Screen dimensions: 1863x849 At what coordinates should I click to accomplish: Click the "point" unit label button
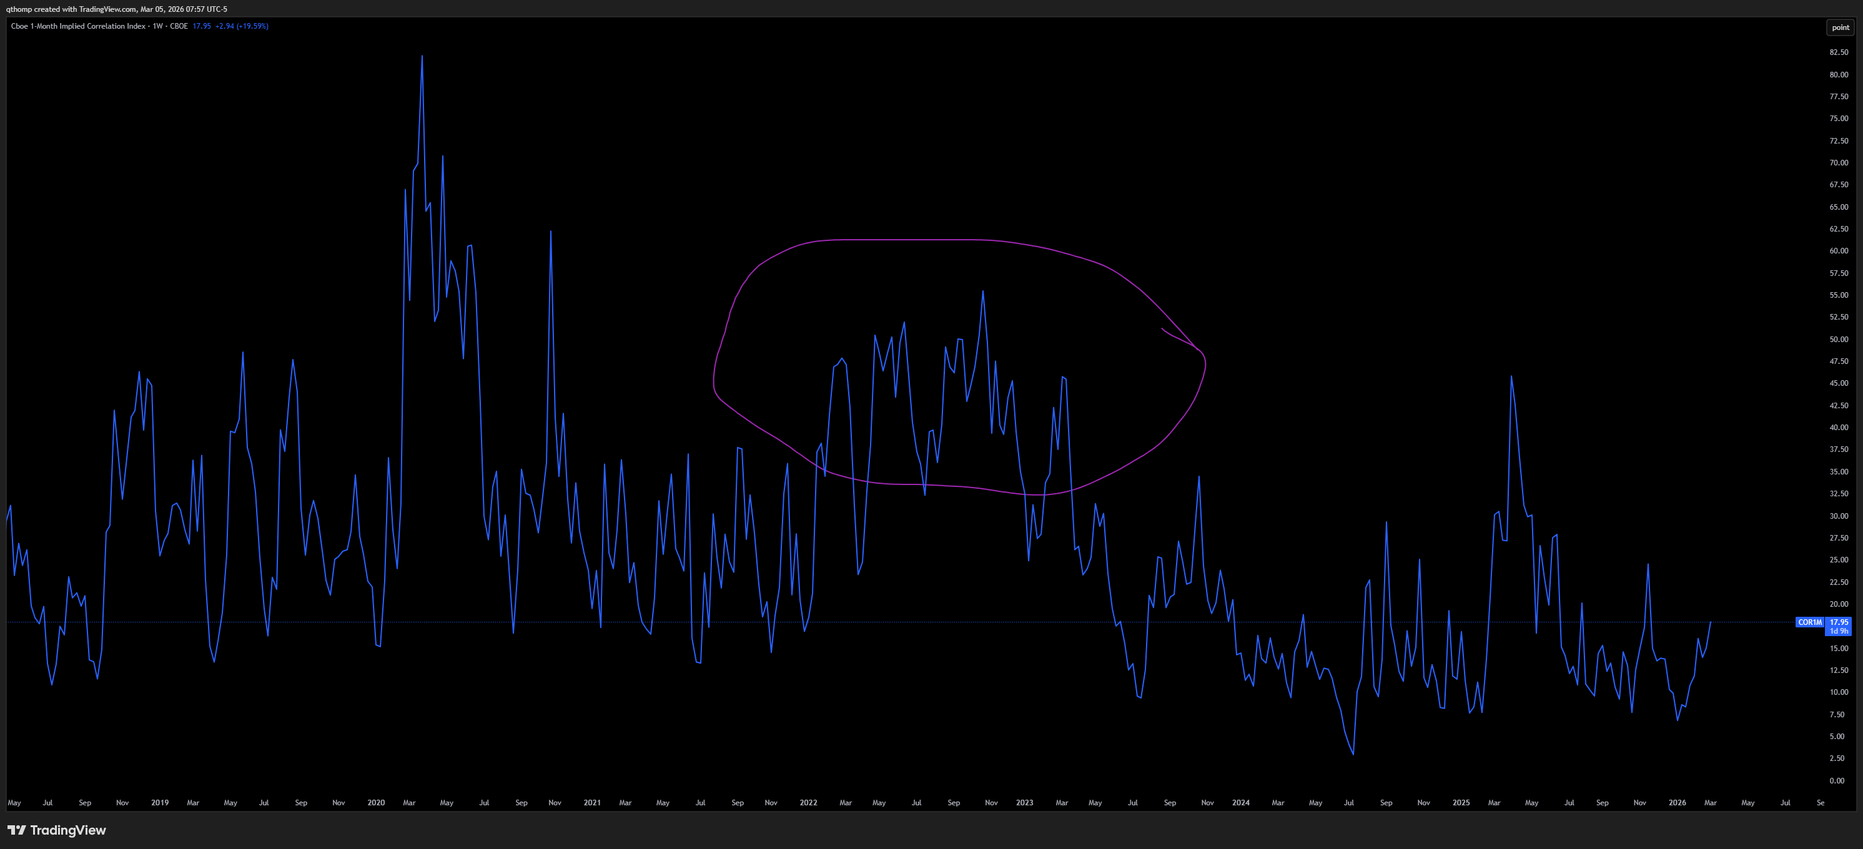1840,27
